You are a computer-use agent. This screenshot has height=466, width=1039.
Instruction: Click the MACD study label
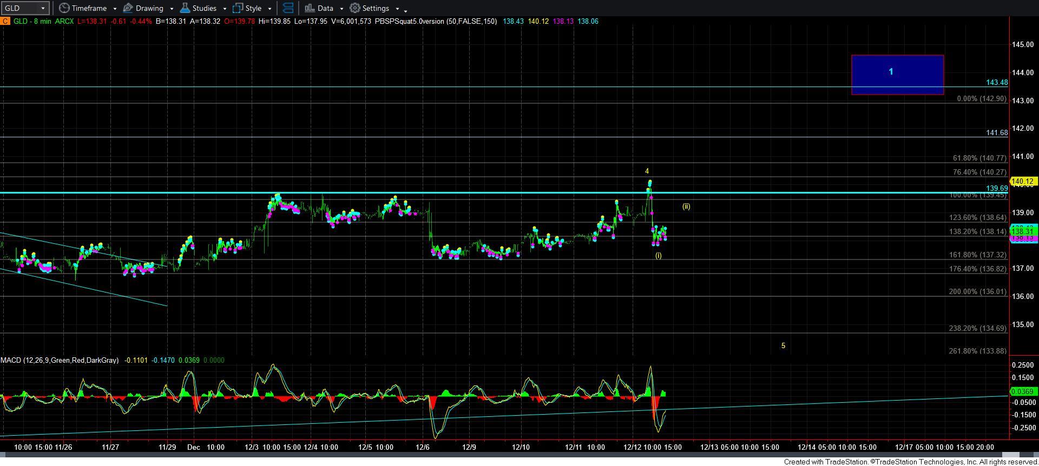60,360
